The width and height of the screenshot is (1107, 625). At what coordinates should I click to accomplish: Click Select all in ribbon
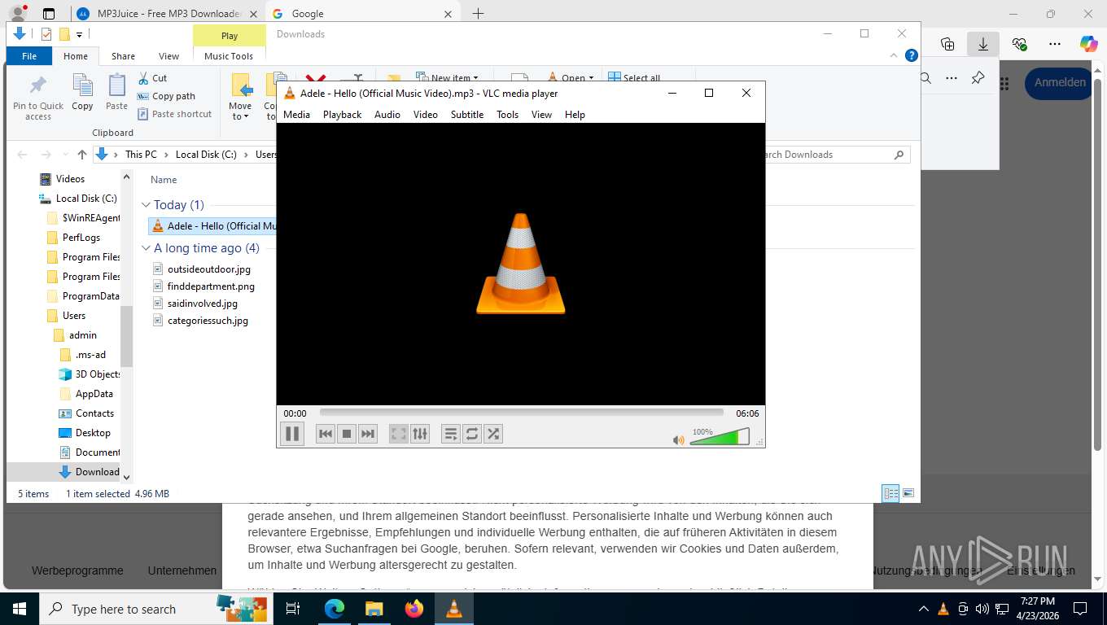(634, 78)
